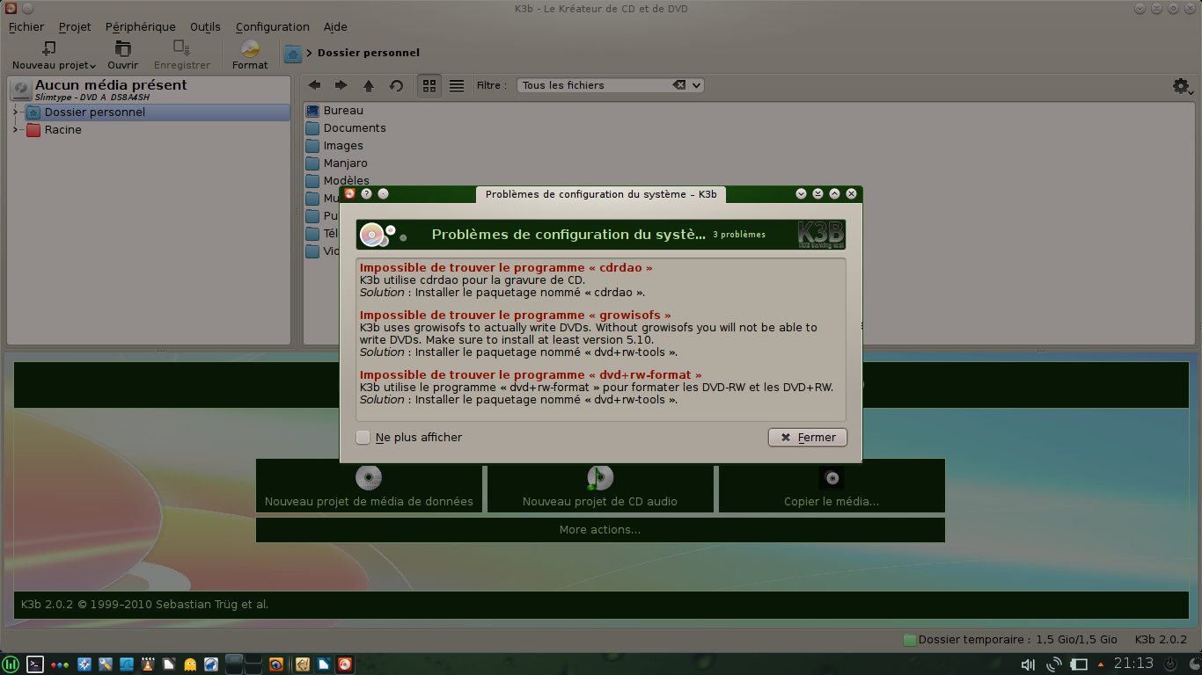Launch the terminal from the taskbar
The image size is (1202, 675).
click(35, 664)
